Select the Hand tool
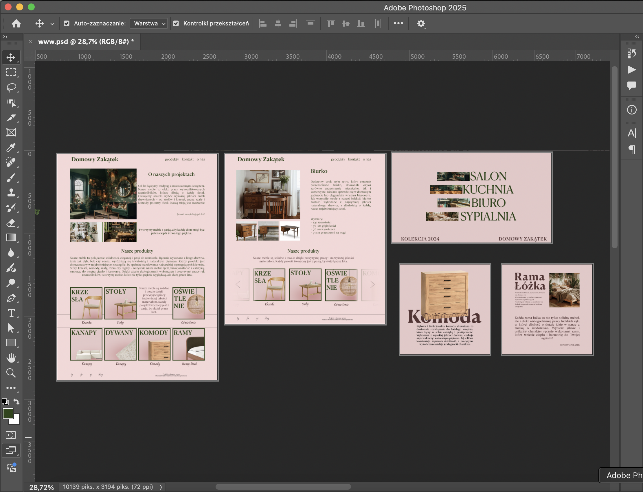643x492 pixels. [11, 358]
